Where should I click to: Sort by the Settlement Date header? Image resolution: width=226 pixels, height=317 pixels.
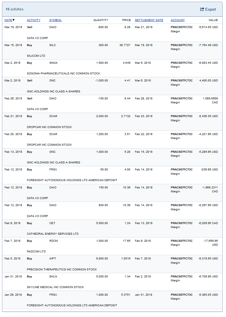coord(149,20)
